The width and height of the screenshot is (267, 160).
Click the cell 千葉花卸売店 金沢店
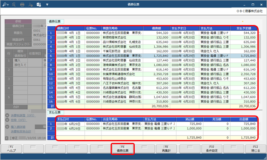122,51
